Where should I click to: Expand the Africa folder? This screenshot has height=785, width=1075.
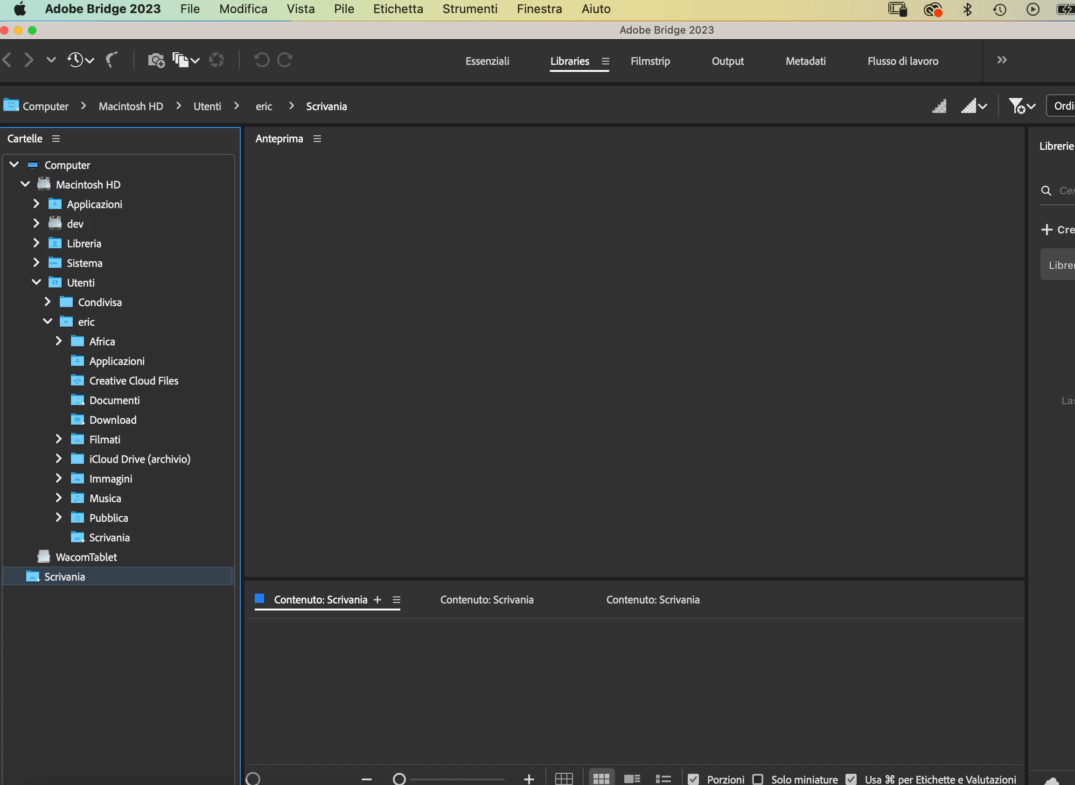point(59,341)
